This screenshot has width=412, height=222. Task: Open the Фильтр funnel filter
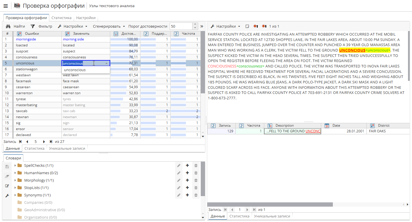tap(42, 26)
